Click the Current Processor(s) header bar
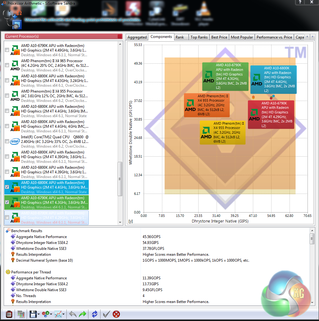319x321 pixels. (x=63, y=36)
